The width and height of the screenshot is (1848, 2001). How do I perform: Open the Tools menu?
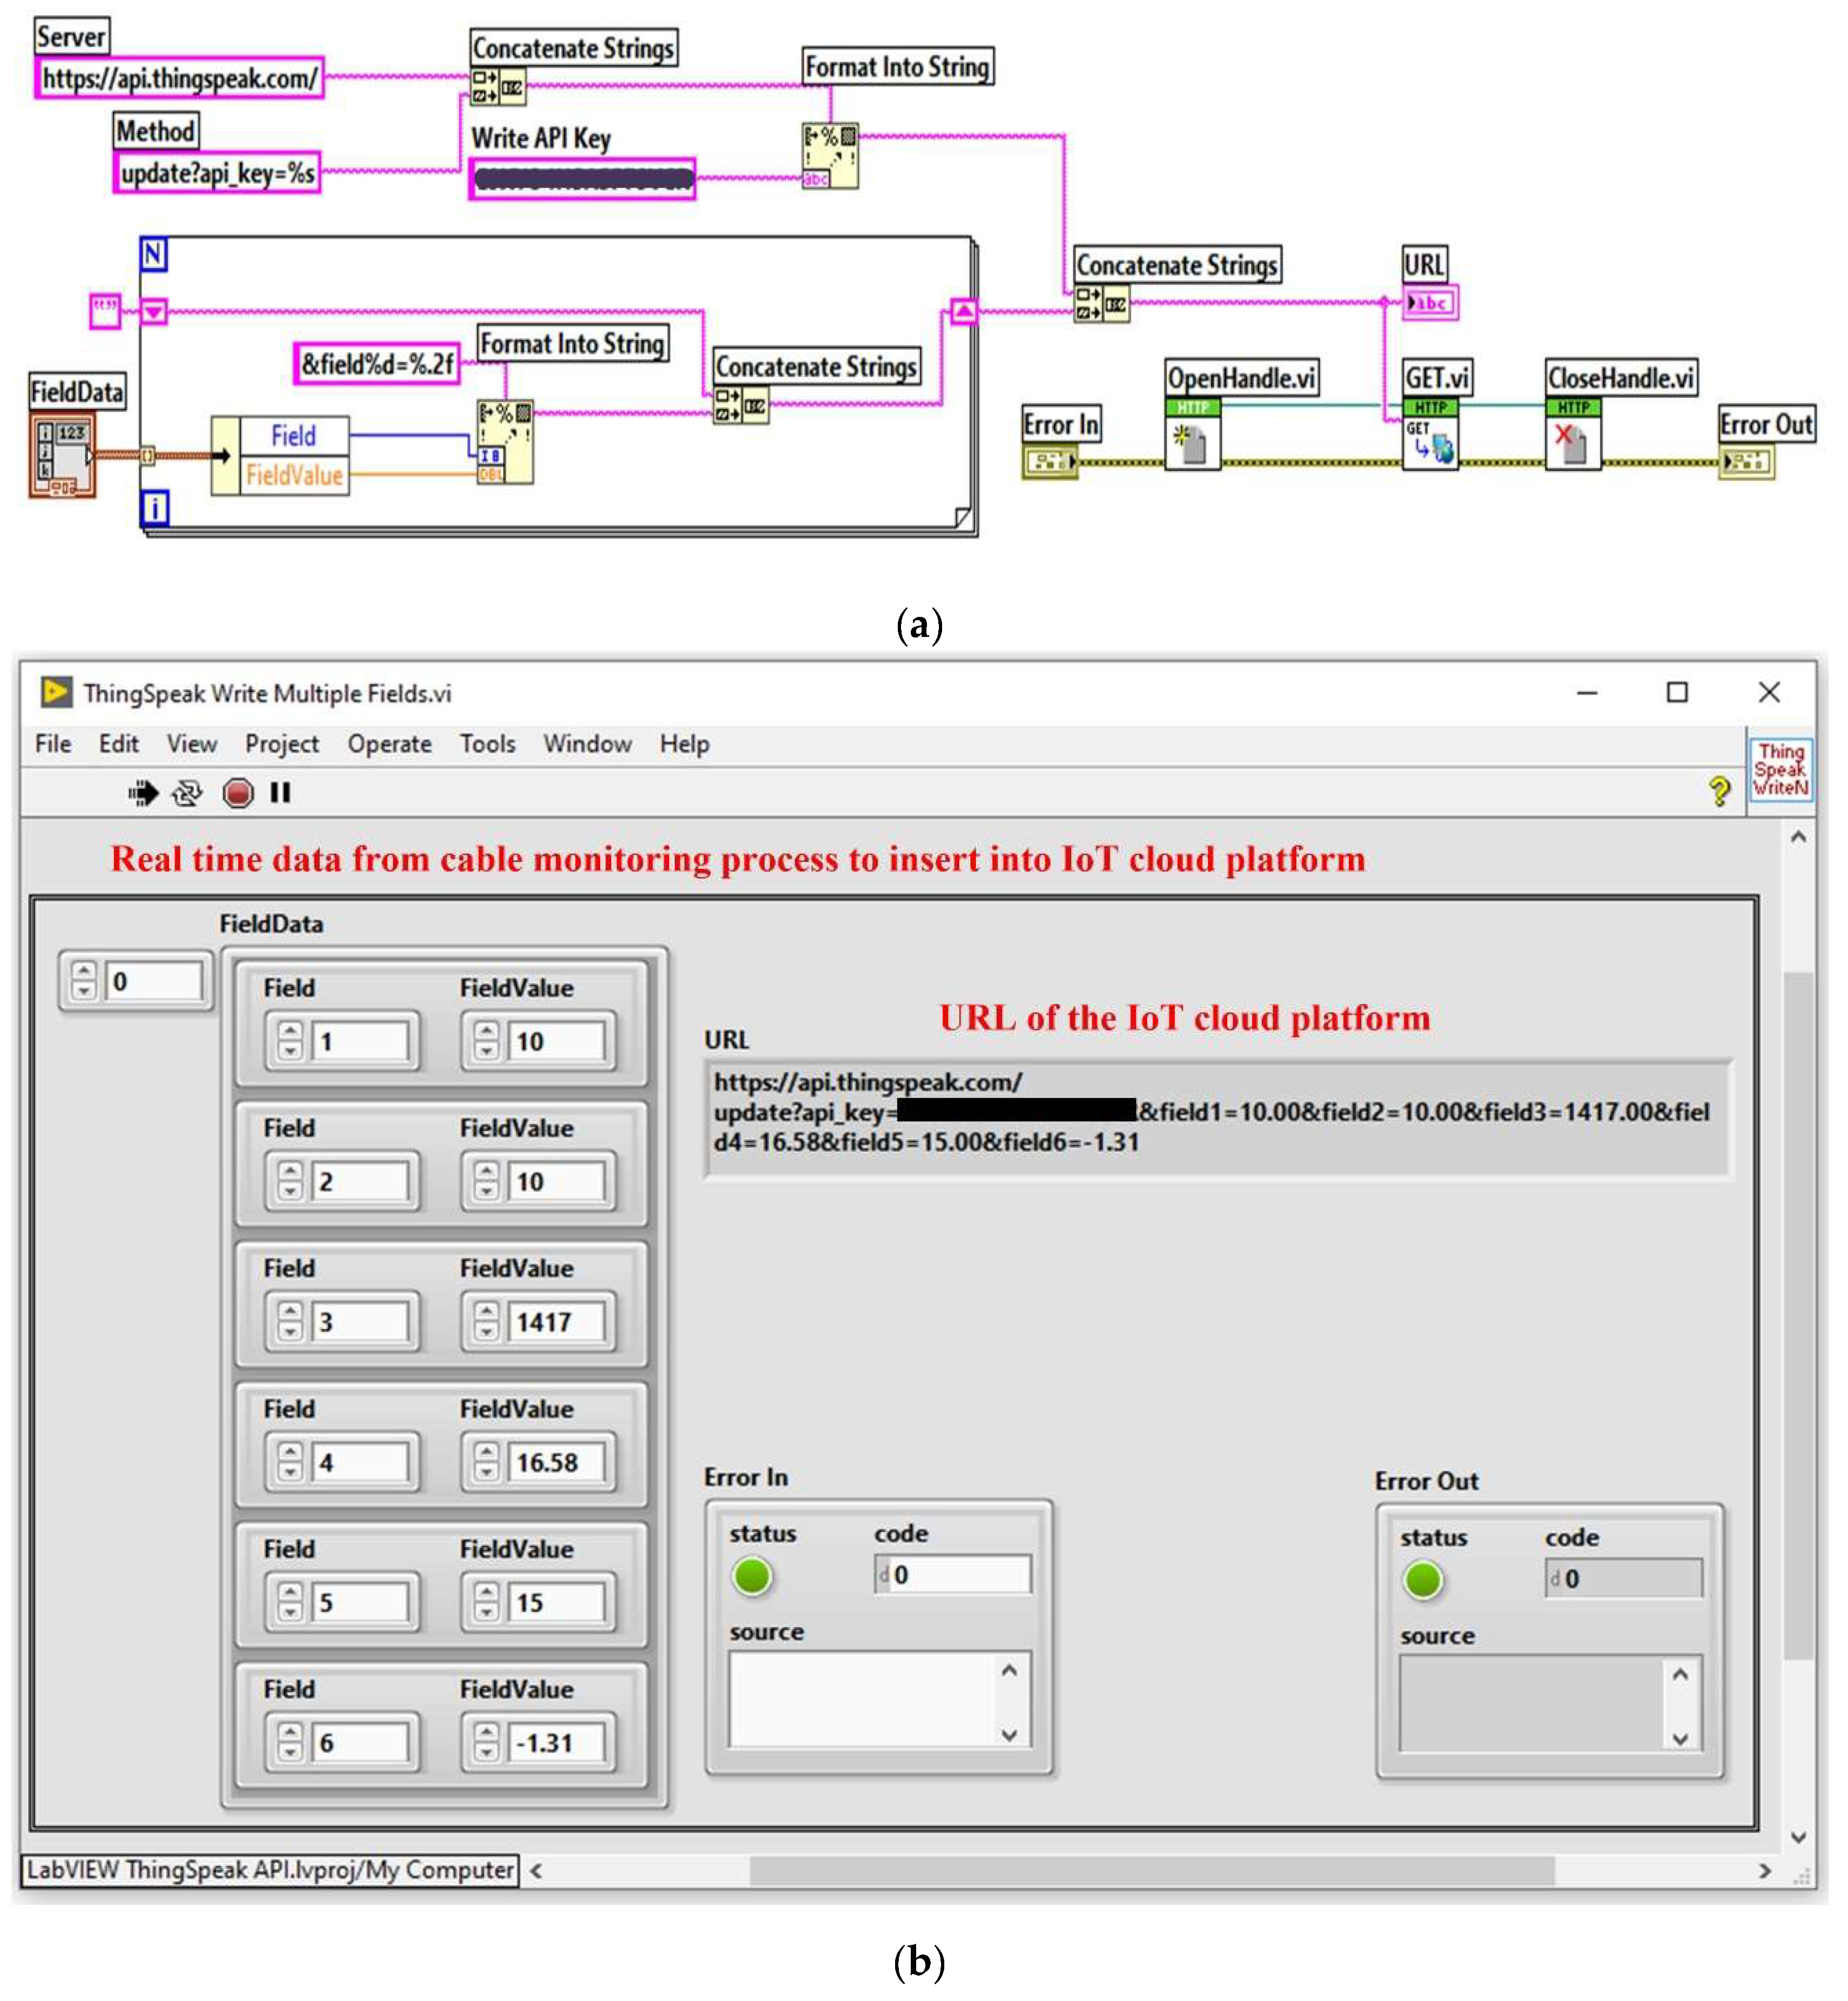488,745
